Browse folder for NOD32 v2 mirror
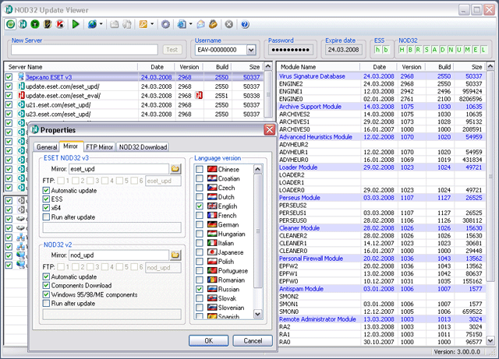 tap(175, 255)
